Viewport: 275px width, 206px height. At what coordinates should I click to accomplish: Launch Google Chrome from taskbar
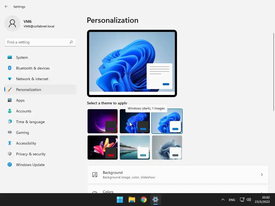(x=144, y=200)
